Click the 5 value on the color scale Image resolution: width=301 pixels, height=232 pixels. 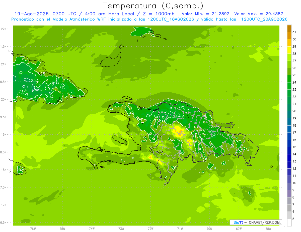tap(293, 219)
